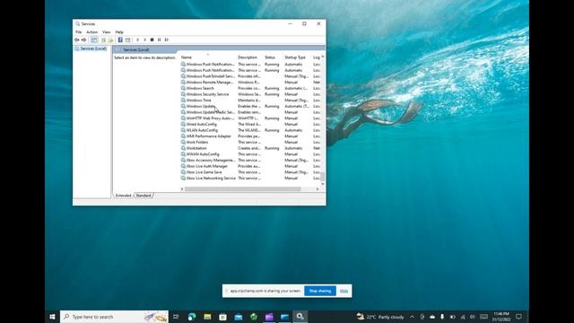Expand hidden system tray icons chevron
Viewport: 574px width, 323px height.
[412, 317]
